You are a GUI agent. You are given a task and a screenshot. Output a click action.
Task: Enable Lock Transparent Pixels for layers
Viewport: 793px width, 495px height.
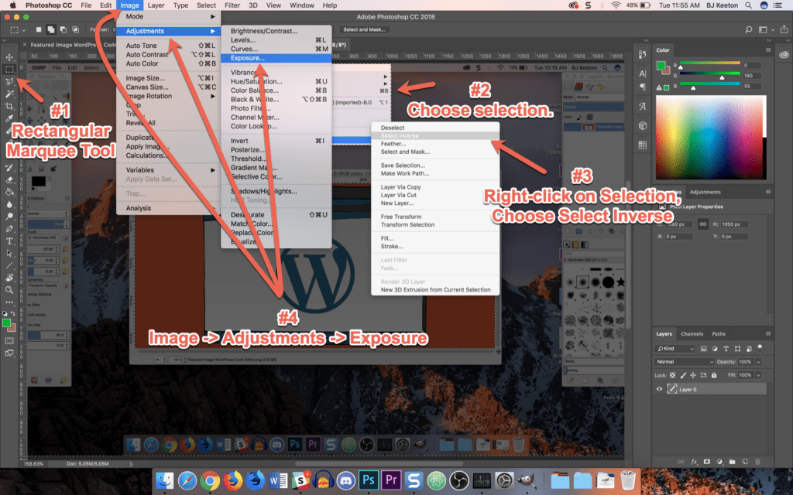[x=672, y=375]
